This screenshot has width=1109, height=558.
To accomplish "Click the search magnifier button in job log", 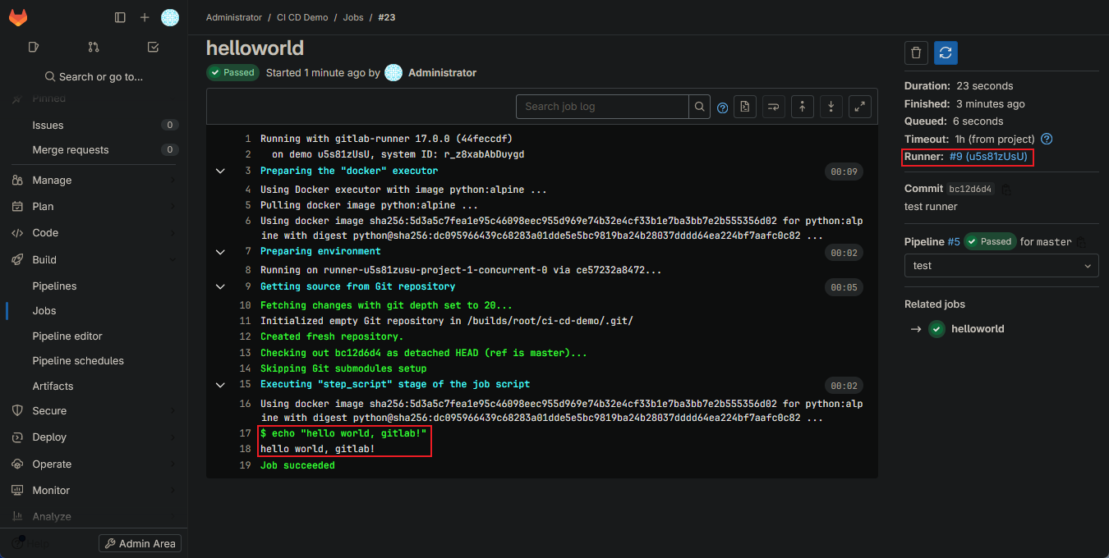I will point(699,107).
